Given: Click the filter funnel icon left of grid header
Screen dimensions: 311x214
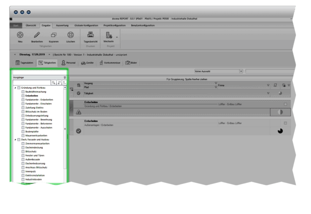Looking at the screenshot, I should tap(71, 89).
